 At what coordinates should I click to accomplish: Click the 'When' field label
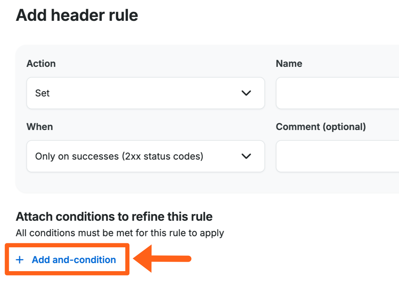click(40, 127)
